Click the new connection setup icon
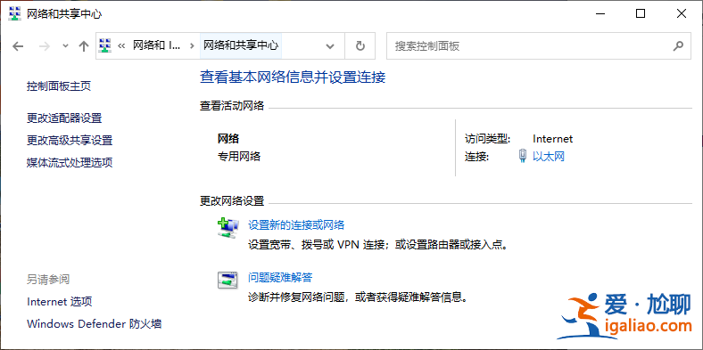 (x=228, y=227)
